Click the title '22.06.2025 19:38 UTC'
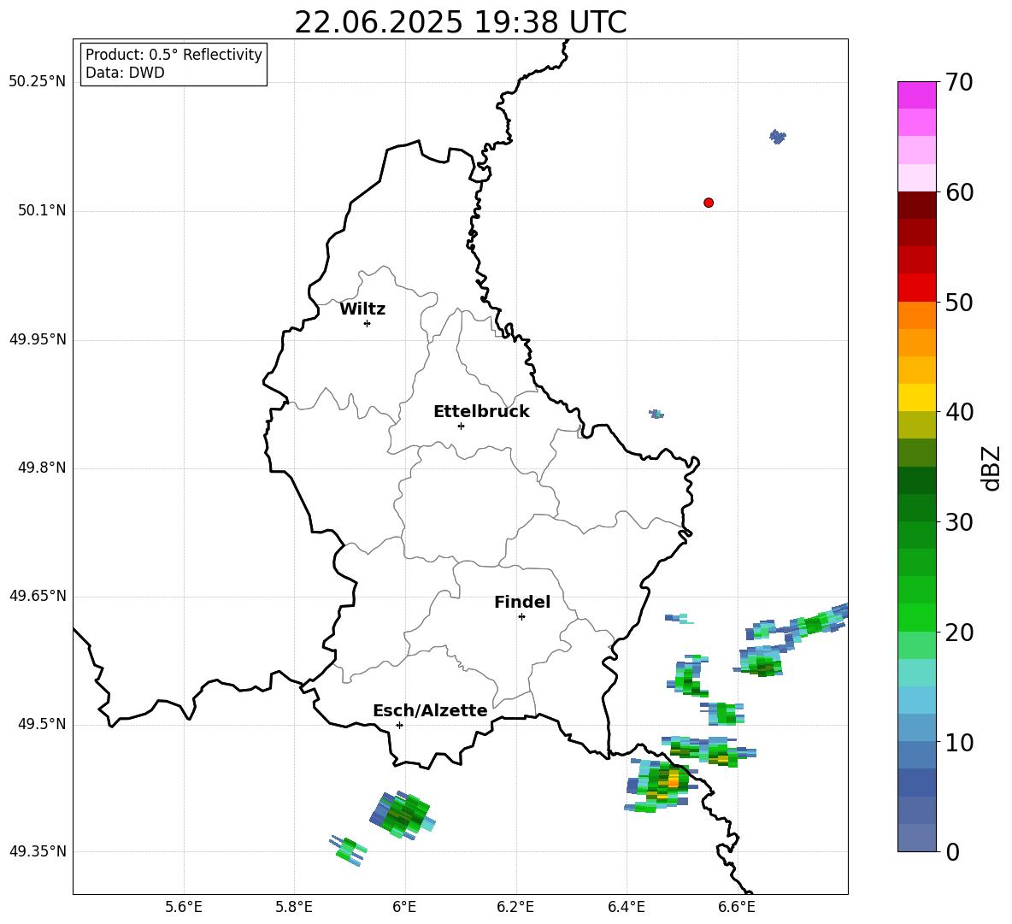1012x924 pixels. click(x=460, y=23)
